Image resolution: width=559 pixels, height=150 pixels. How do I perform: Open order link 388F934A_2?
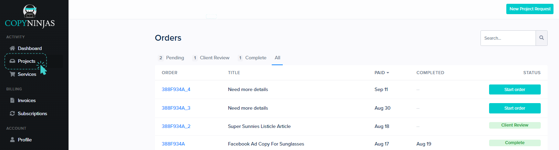coord(176,126)
